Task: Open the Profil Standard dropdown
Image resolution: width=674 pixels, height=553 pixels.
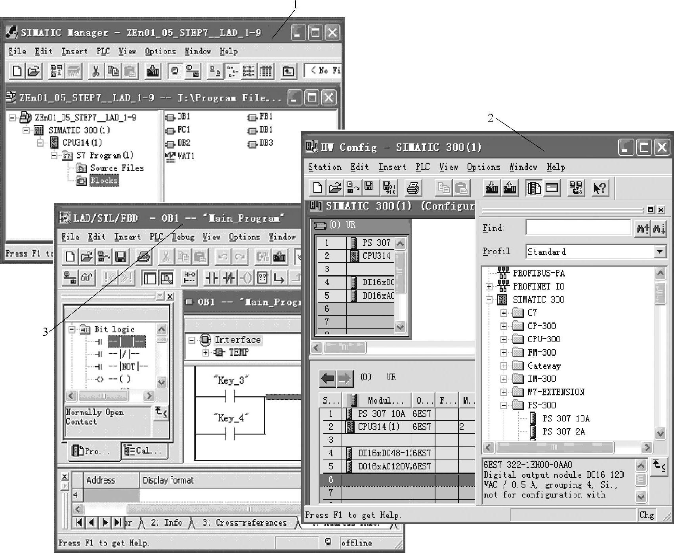Action: (x=660, y=252)
